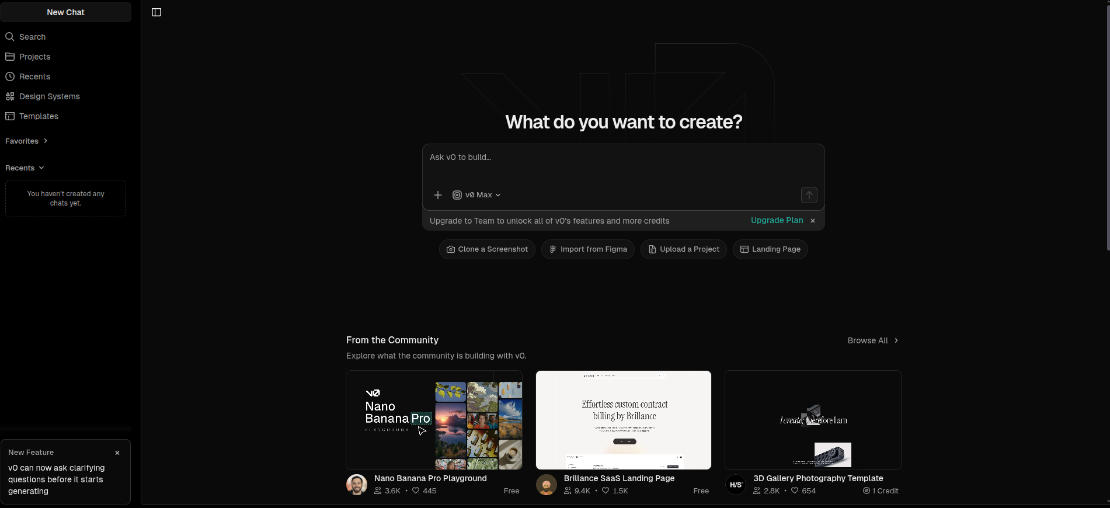Open the Design Systems section
The width and height of the screenshot is (1110, 508).
click(49, 96)
